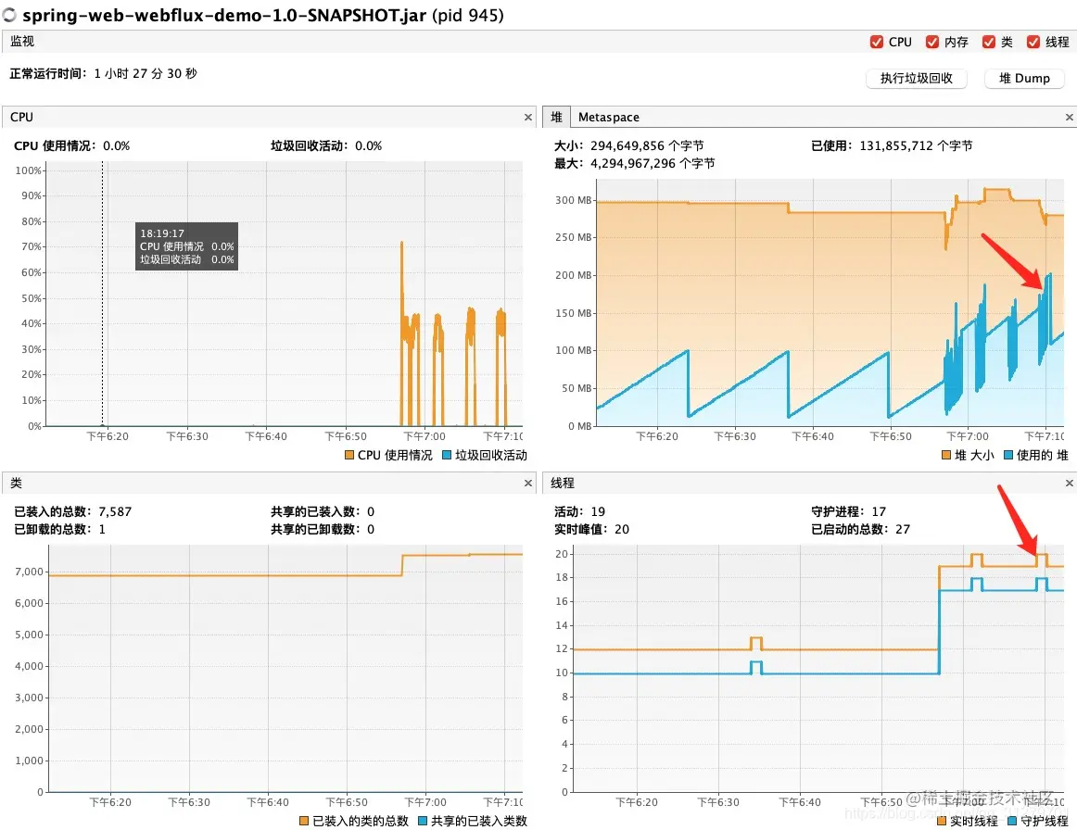Click the spring-web-webflux-demo jar title
Screen dimensions: 1077x830
click(263, 15)
